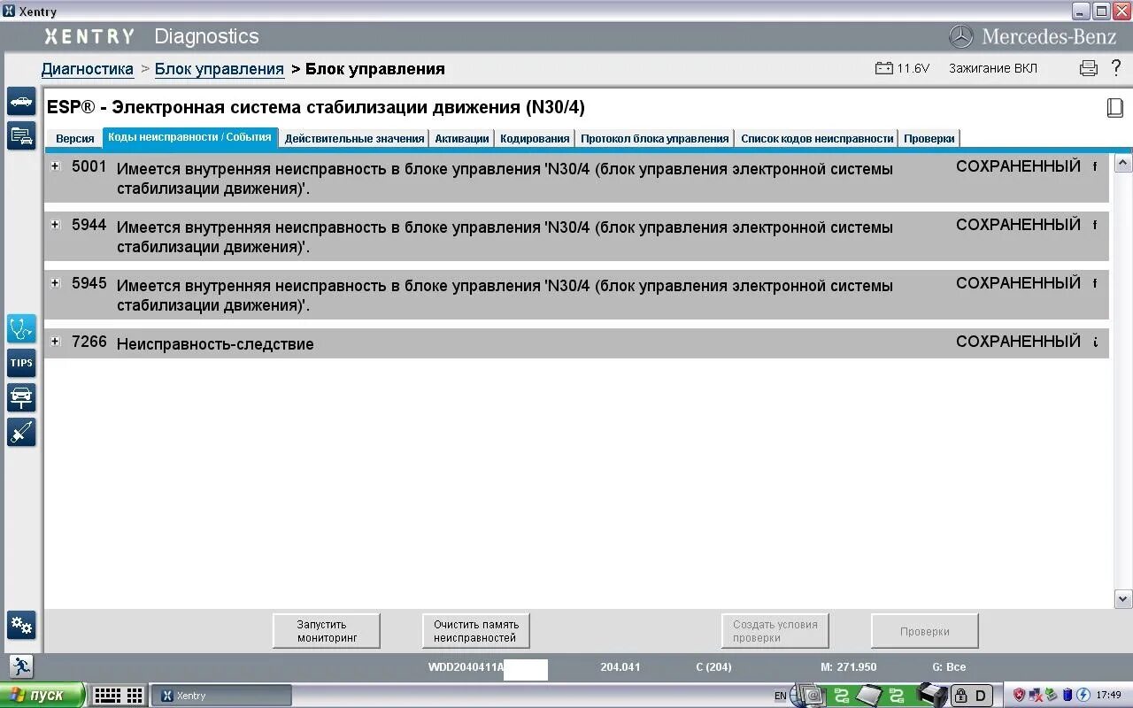Image resolution: width=1133 pixels, height=708 pixels.
Task: Switch to the Активации tab
Action: tap(462, 138)
